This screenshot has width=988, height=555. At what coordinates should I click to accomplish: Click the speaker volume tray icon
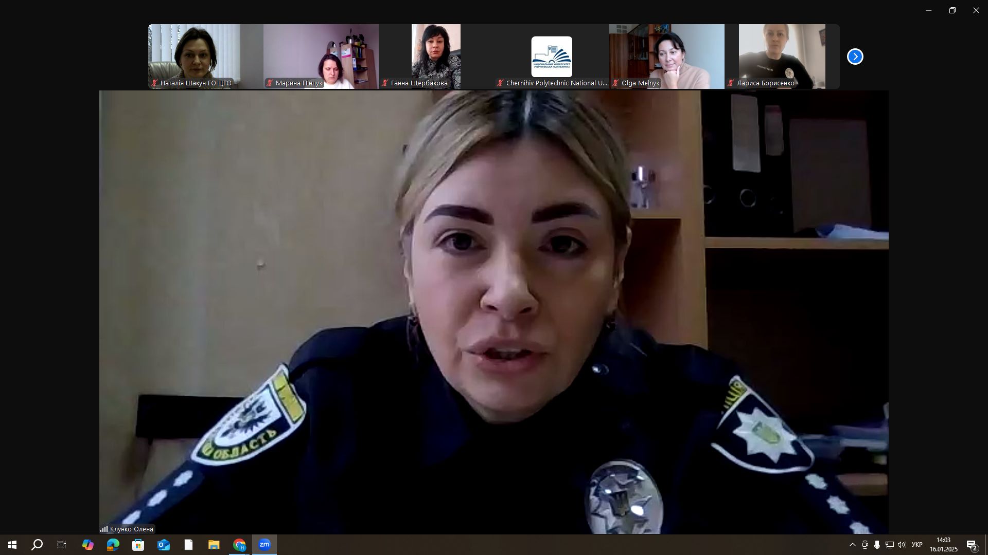[901, 545]
